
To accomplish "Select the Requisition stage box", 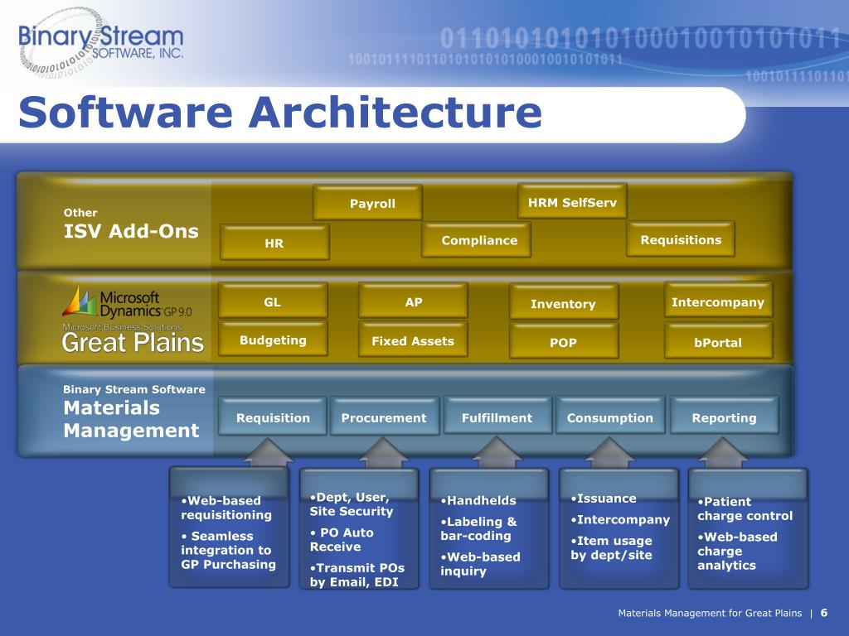I will [273, 417].
